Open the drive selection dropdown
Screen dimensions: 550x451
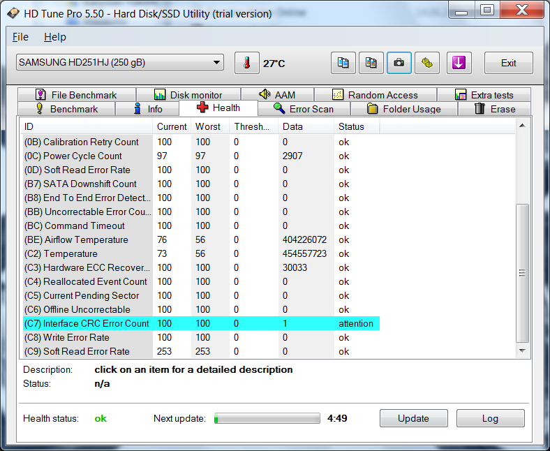point(120,62)
